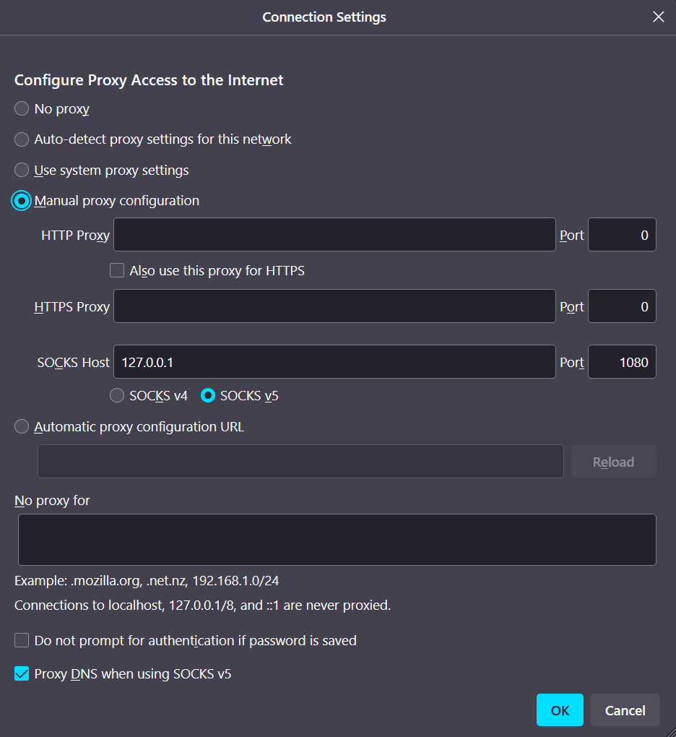This screenshot has width=676, height=737.
Task: Enable Do not prompt for authentication checkbox
Action: point(22,641)
